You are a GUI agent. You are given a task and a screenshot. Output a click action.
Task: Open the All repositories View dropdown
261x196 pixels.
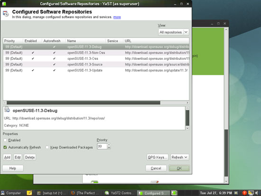174,32
